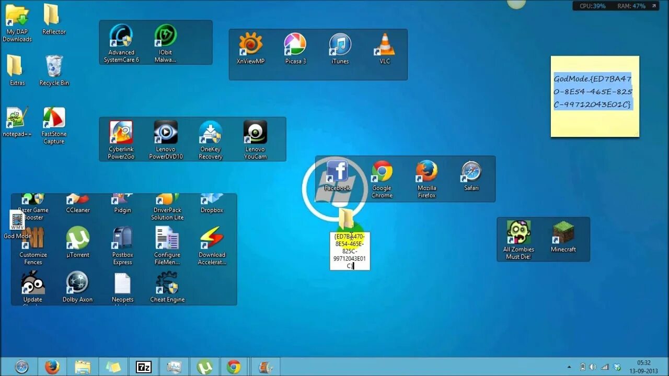
Task: Open µTorrent from the taskbar
Action: coord(204,367)
